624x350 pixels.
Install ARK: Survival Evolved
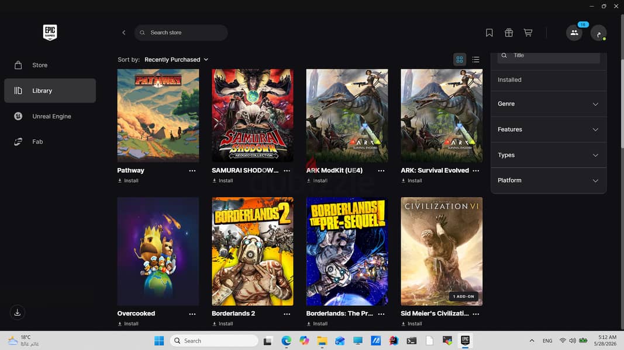412,181
